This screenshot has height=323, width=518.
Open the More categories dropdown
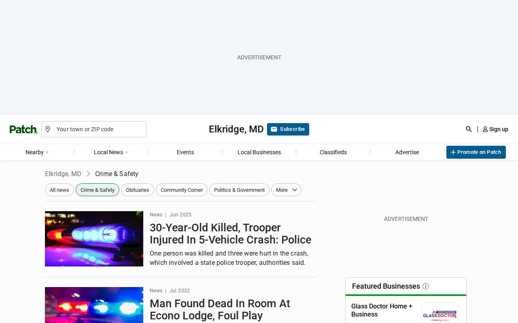pyautogui.click(x=286, y=190)
